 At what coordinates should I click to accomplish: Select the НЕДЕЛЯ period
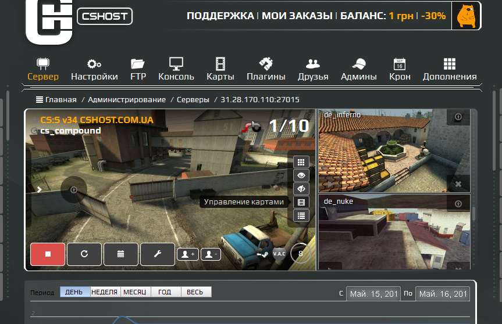click(x=104, y=292)
